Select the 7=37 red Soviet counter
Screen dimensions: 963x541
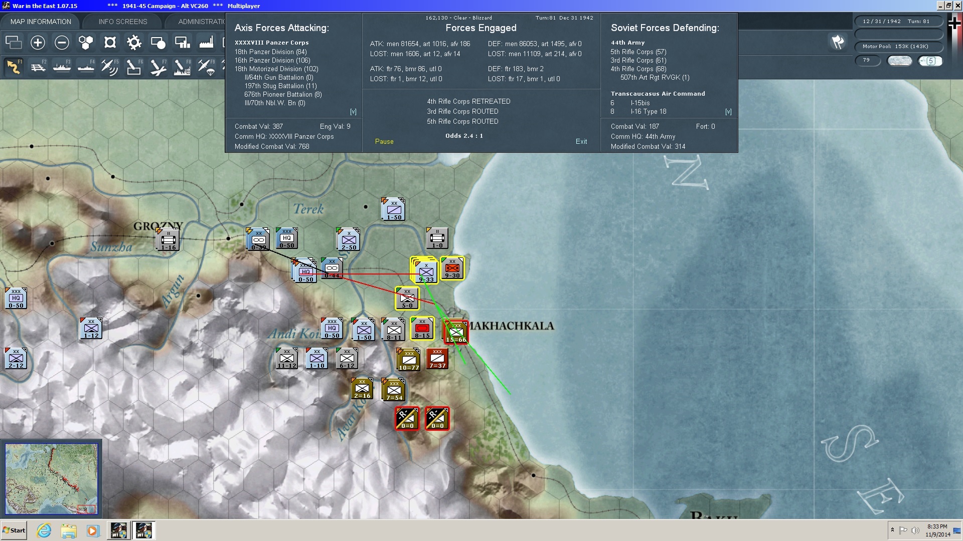coord(437,359)
